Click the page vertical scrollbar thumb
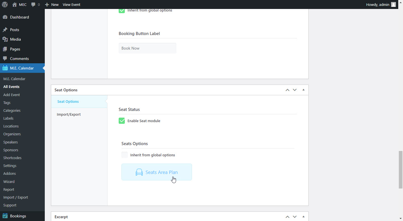Screen dimensions: 403x221 pyautogui.click(x=400, y=170)
